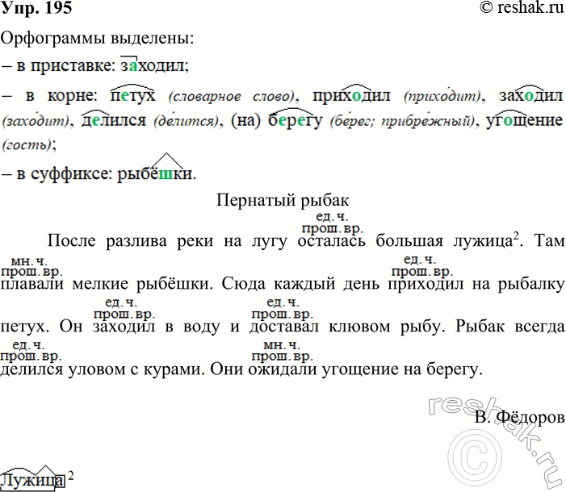Click the 'мн.ч. прош.вр.' label above 'плавали'
Screen dimensions: 566x492
click(x=31, y=267)
